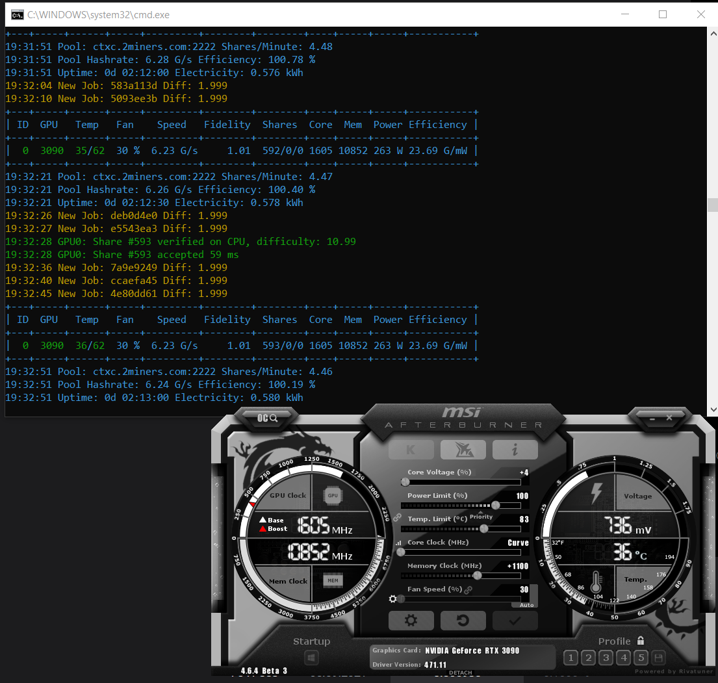Screen dimensions: 718x683
Task: Apply settings with the checkmark button
Action: click(515, 621)
